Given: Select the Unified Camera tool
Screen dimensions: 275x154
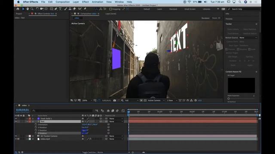Looking at the screenshot, I should click(x=42, y=9).
